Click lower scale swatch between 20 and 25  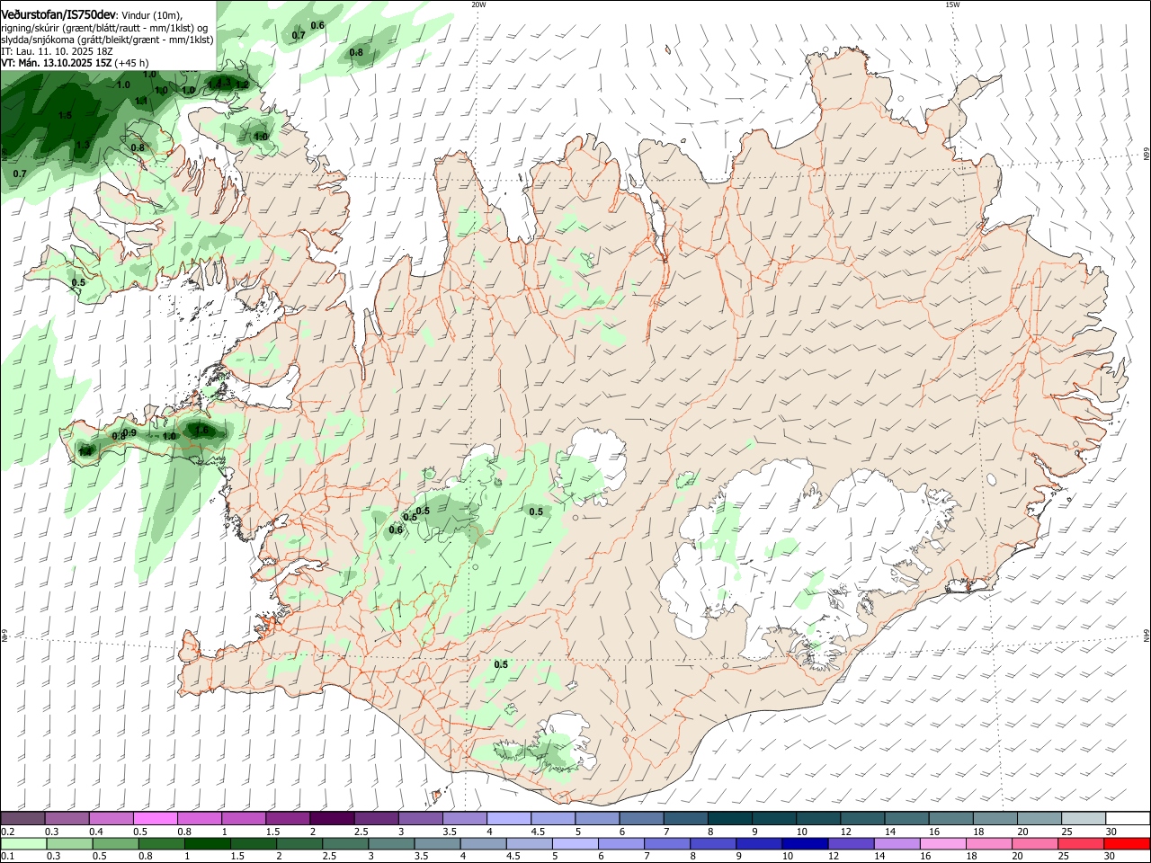(x=1036, y=843)
